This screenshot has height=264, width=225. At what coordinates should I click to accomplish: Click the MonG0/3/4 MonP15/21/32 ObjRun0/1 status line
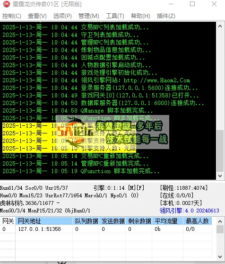(x=45, y=211)
